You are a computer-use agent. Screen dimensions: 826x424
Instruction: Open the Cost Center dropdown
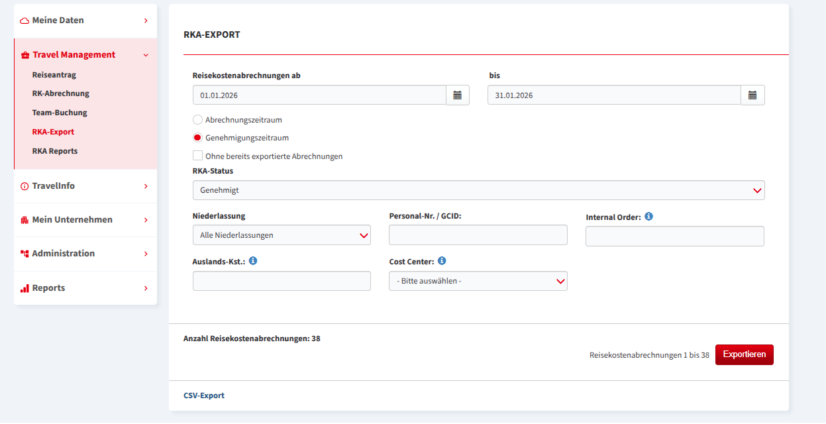pos(478,281)
